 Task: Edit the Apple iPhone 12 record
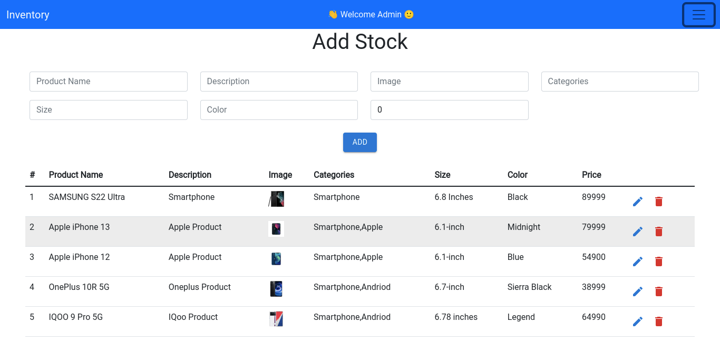click(638, 262)
